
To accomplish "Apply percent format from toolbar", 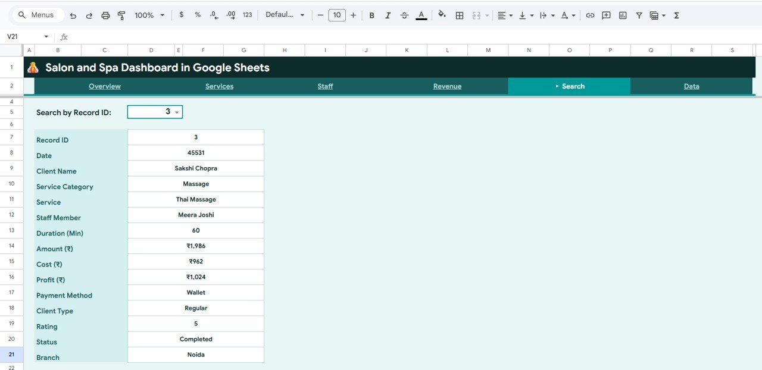I will tap(197, 15).
